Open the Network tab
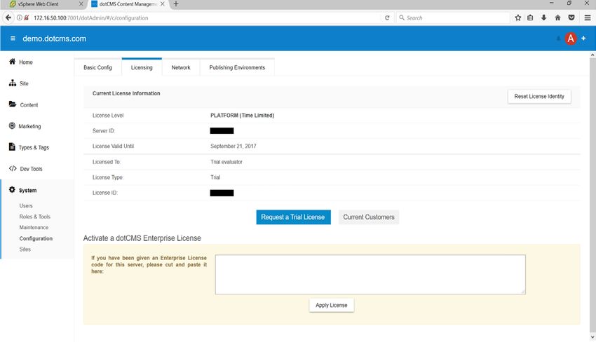Viewport: 596px width, 342px height. 181,67
